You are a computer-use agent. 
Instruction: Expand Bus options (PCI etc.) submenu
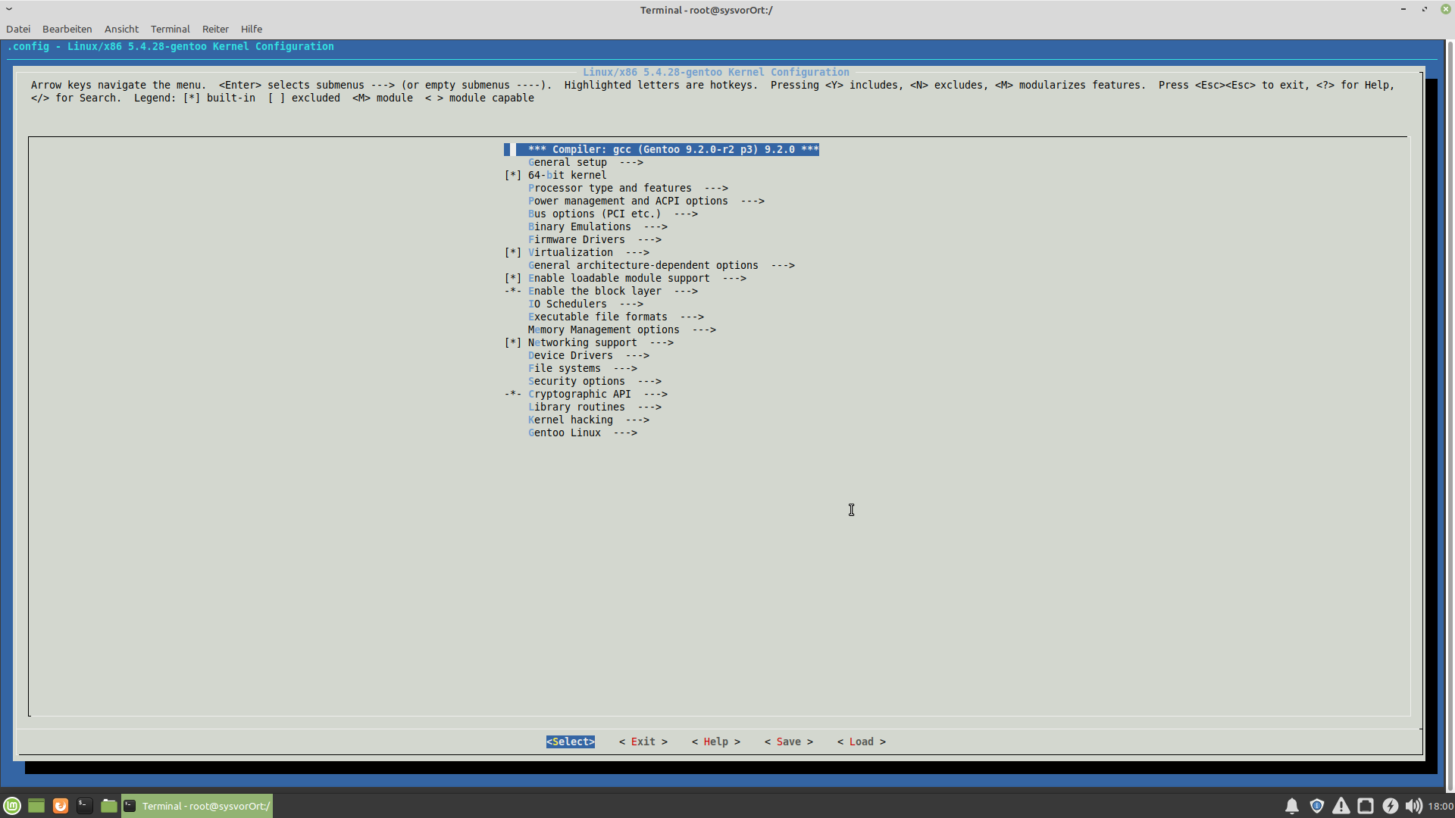[612, 214]
